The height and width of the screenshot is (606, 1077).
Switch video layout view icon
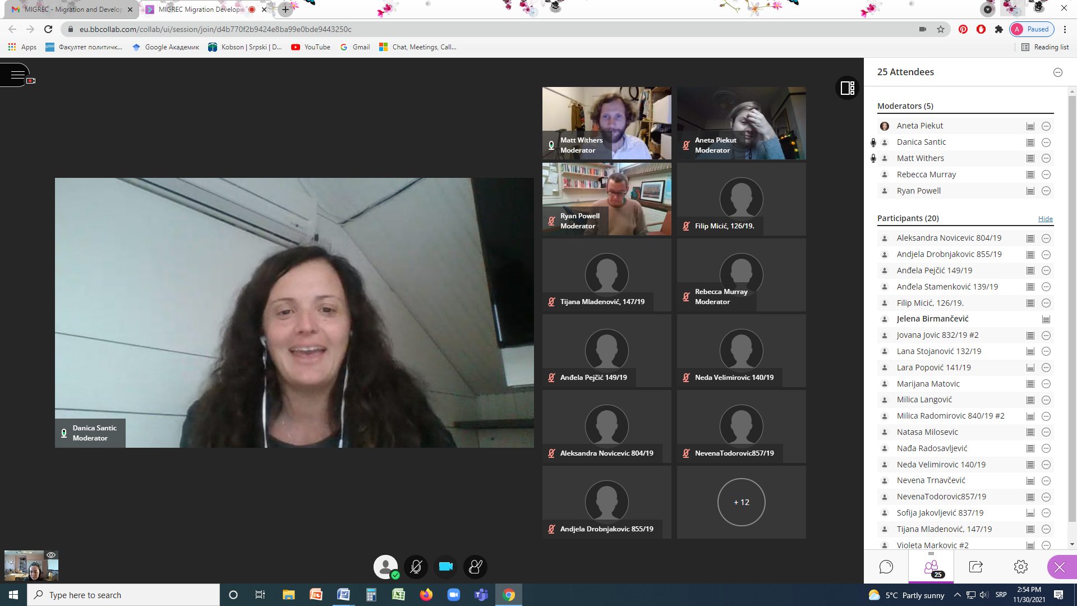[847, 88]
